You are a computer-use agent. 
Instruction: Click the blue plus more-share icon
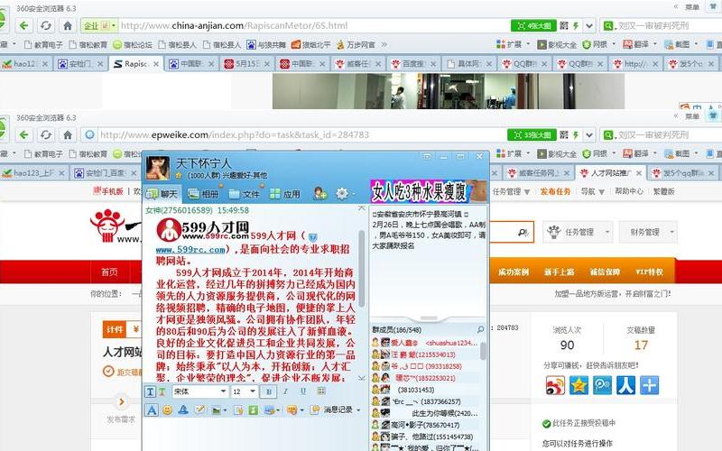(649, 385)
